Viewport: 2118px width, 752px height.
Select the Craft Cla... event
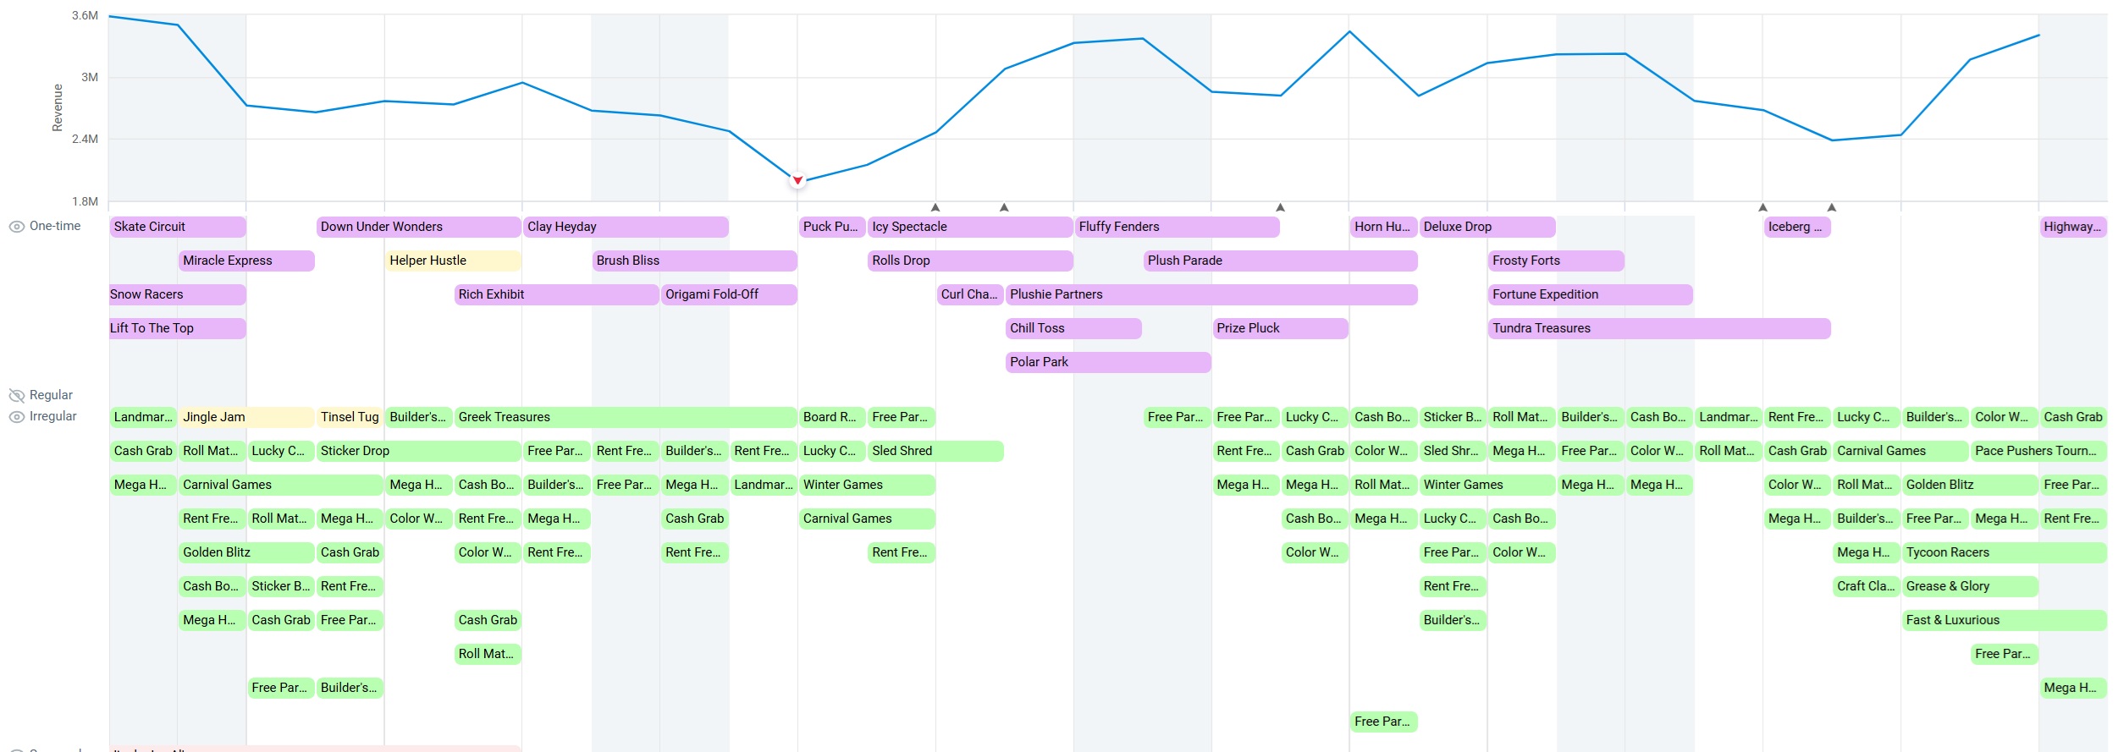[x=1866, y=586]
